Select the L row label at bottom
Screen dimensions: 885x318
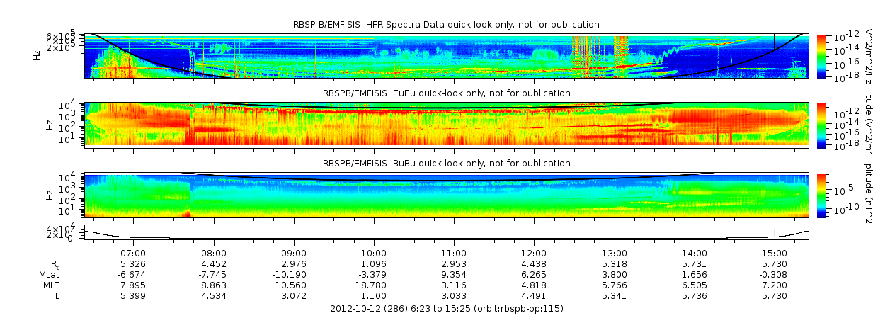pos(58,295)
